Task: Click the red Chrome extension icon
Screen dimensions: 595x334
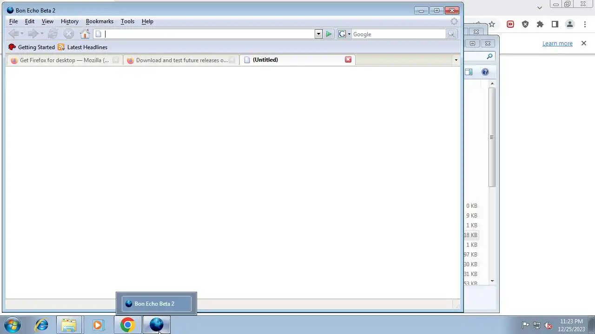Action: coord(510,24)
